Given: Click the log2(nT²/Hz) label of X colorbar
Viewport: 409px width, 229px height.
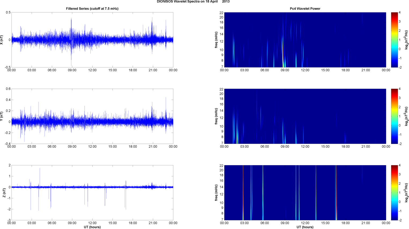Looking at the screenshot, I should click(x=407, y=40).
